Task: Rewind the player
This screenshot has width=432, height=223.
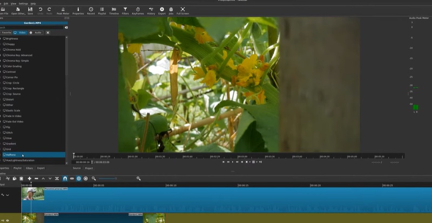Action: pyautogui.click(x=228, y=162)
